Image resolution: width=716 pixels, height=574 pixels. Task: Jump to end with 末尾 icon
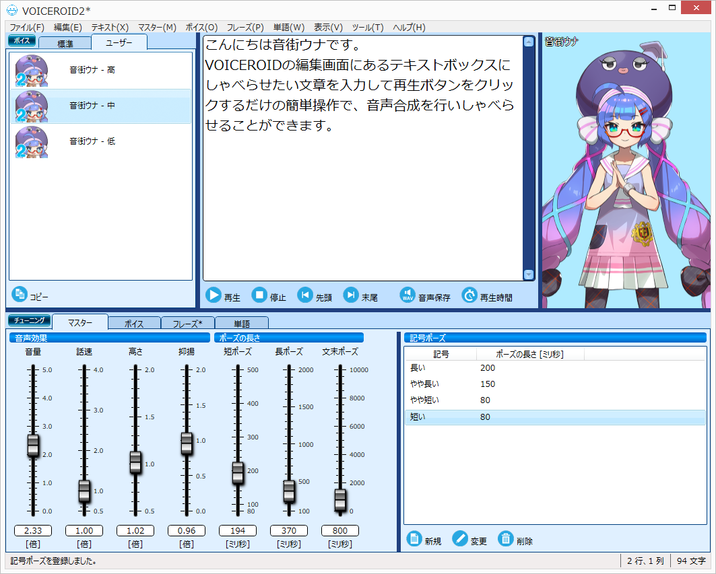(x=351, y=295)
